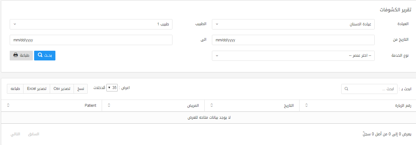Sort by التاريخ column arrows
This screenshot has height=145, width=416.
pyautogui.click(x=212, y=106)
